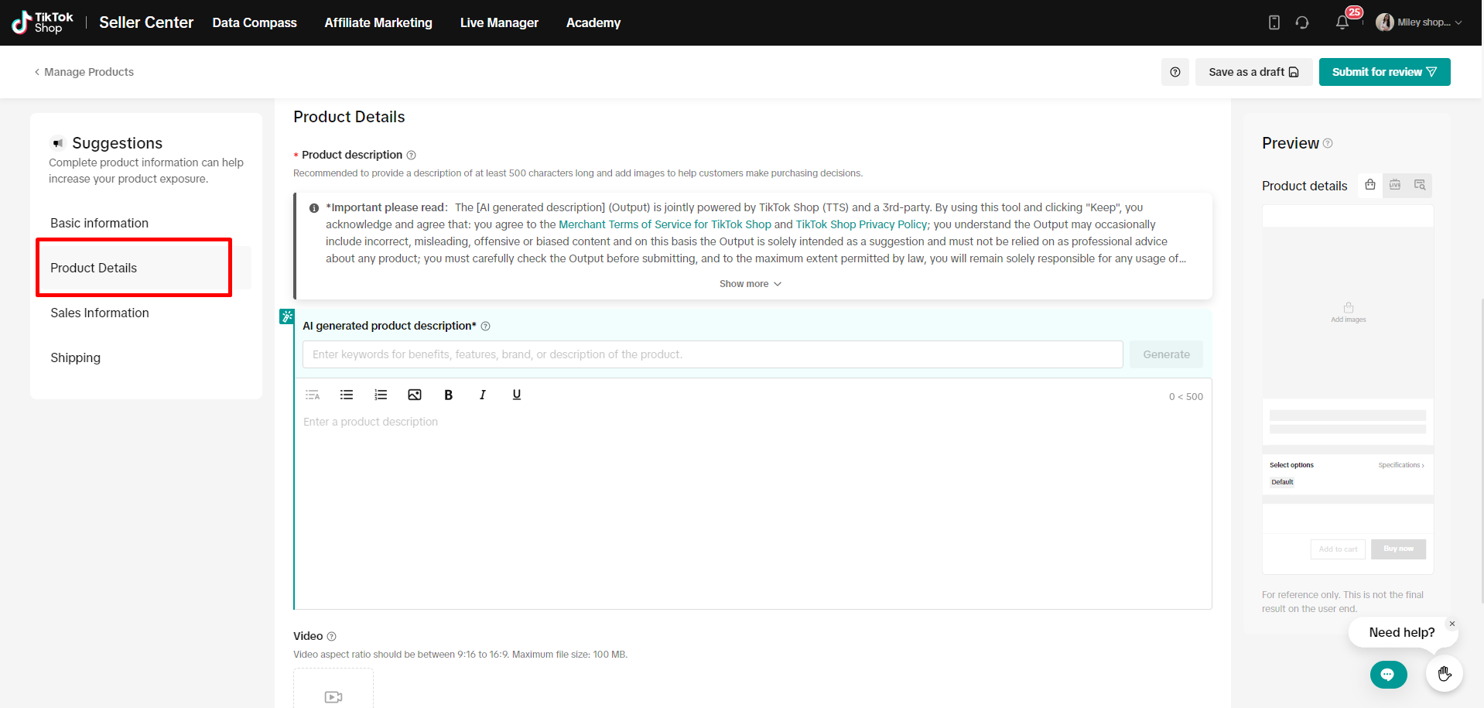
Task: Click the AI description keywords input field
Action: click(712, 354)
